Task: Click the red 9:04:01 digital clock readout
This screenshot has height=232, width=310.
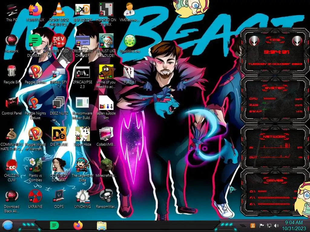Action: 276,52
